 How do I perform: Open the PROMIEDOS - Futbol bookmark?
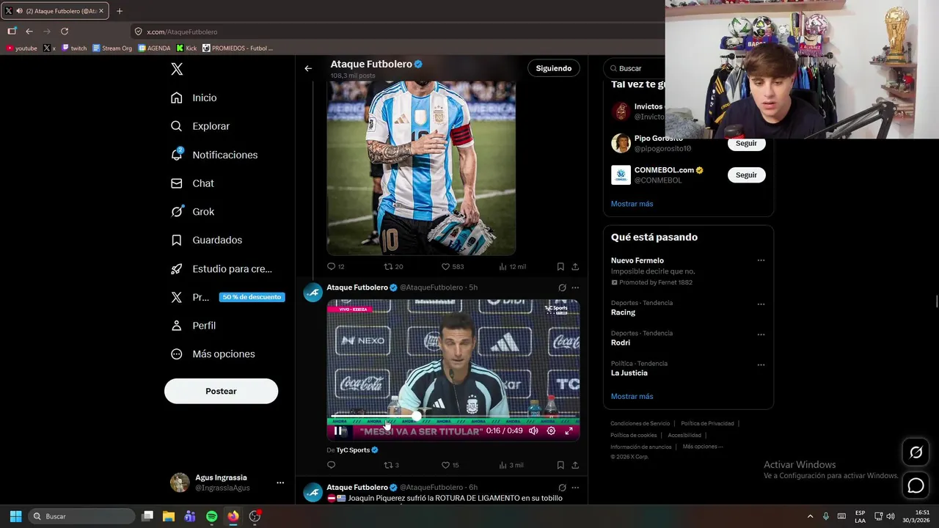(x=237, y=48)
